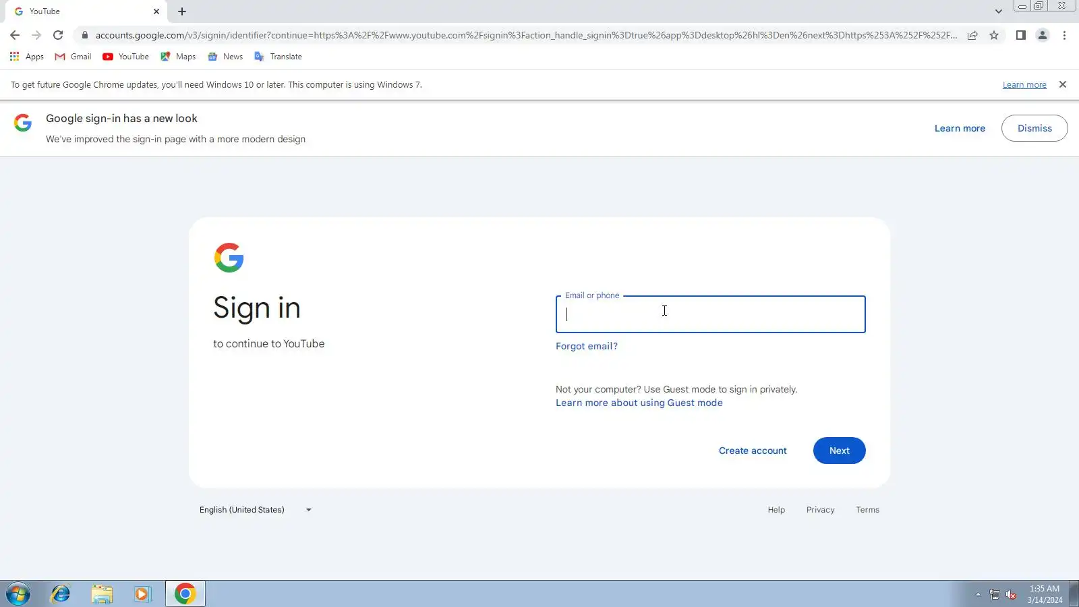Open Windows Media Player from the taskbar
The height and width of the screenshot is (607, 1079).
point(142,594)
